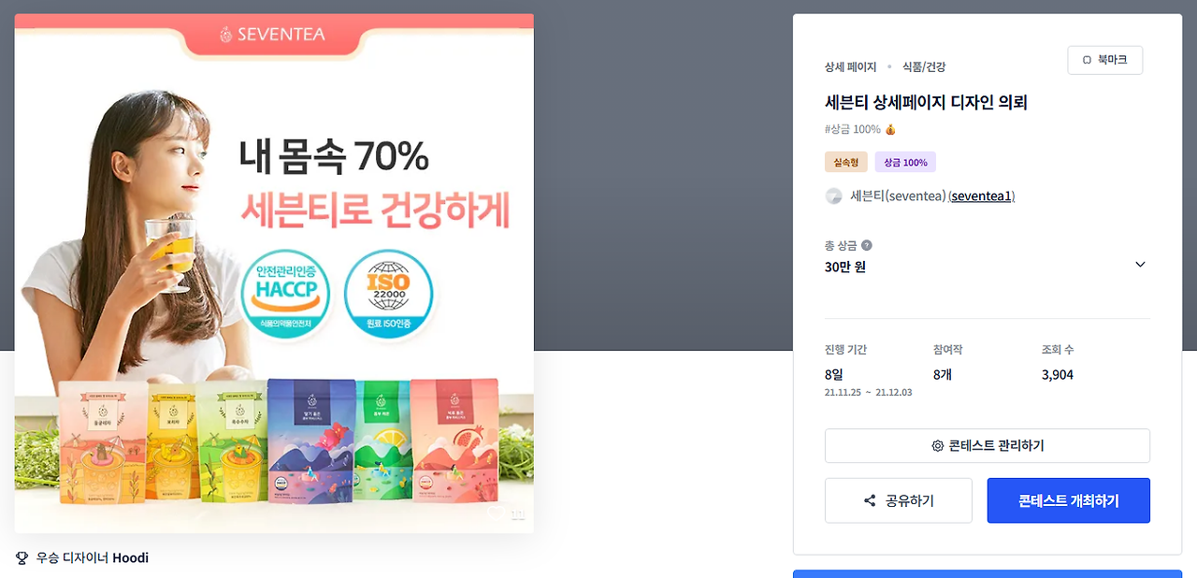This screenshot has width=1197, height=578.
Task: Click the help icon beside 총 상금
Action: (x=867, y=246)
